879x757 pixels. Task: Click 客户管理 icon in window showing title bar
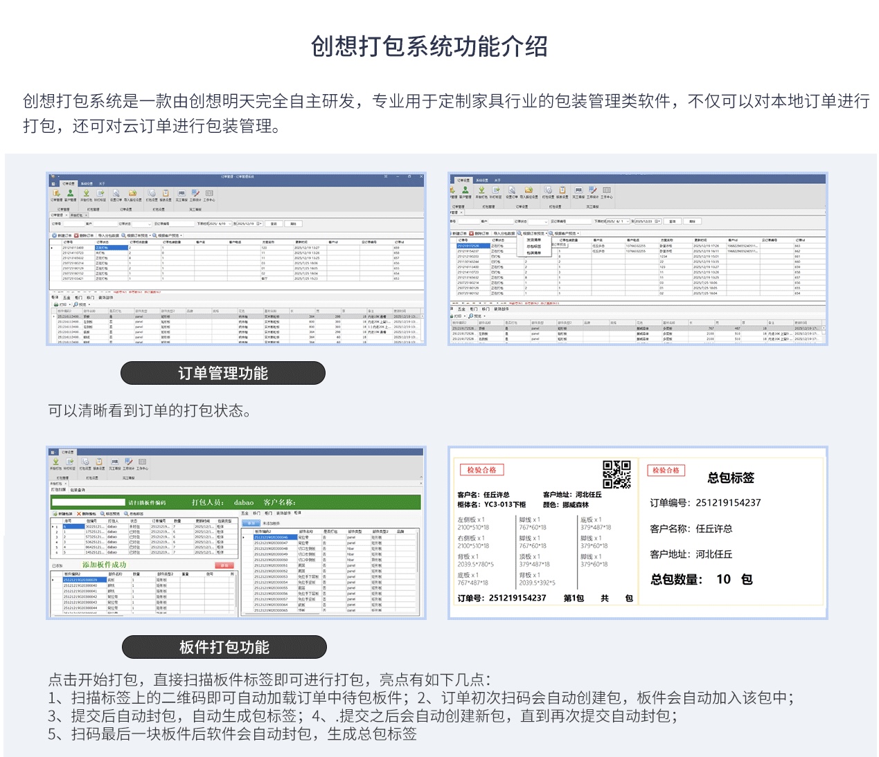click(70, 194)
